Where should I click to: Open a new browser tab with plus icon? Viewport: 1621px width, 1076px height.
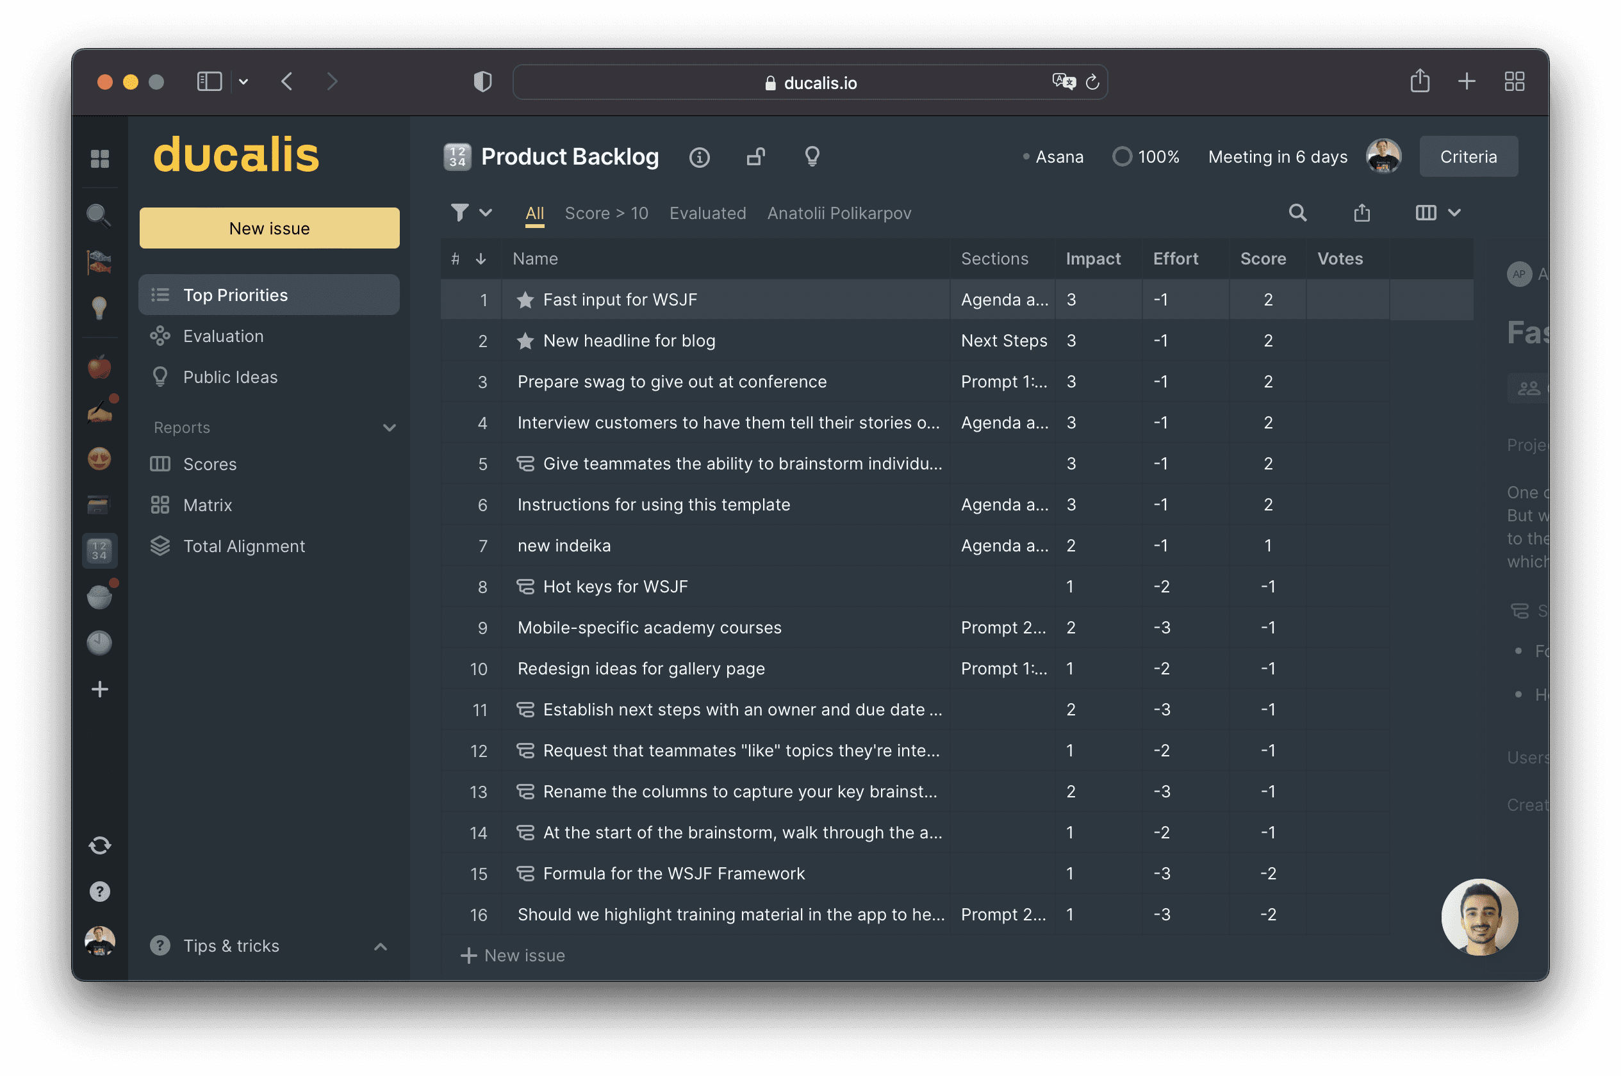pos(1467,81)
